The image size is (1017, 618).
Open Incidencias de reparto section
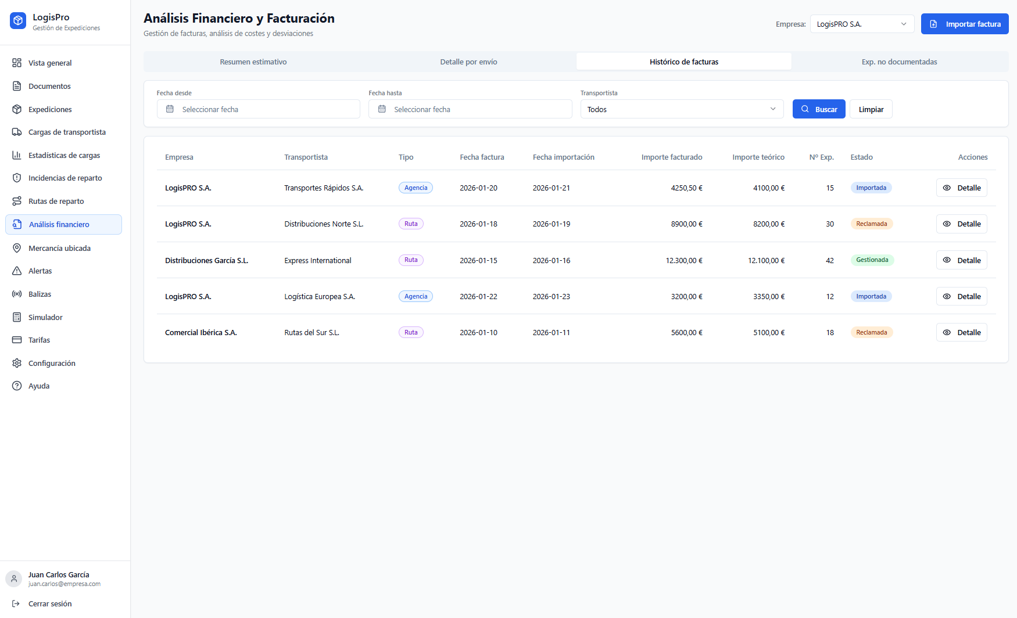click(x=65, y=178)
